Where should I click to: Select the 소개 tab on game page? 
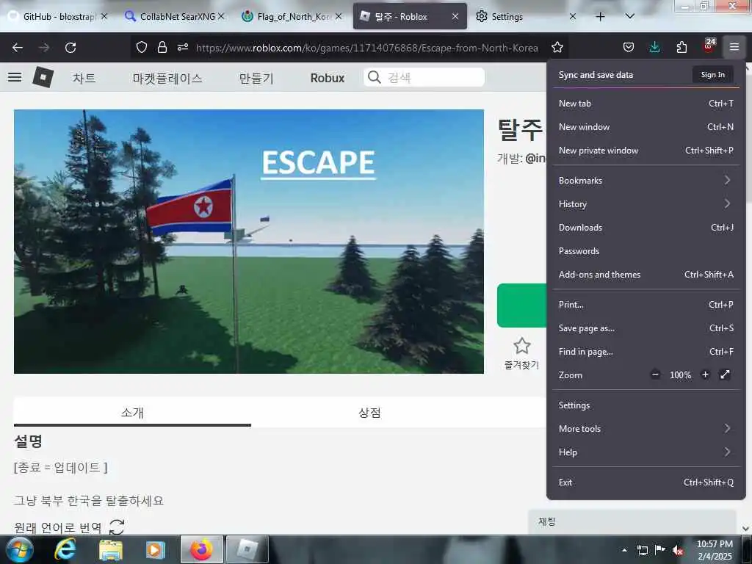[132, 413]
